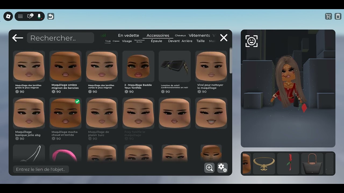
Task: Select Maquillage de plaisir turc face
Action: click(x=102, y=113)
